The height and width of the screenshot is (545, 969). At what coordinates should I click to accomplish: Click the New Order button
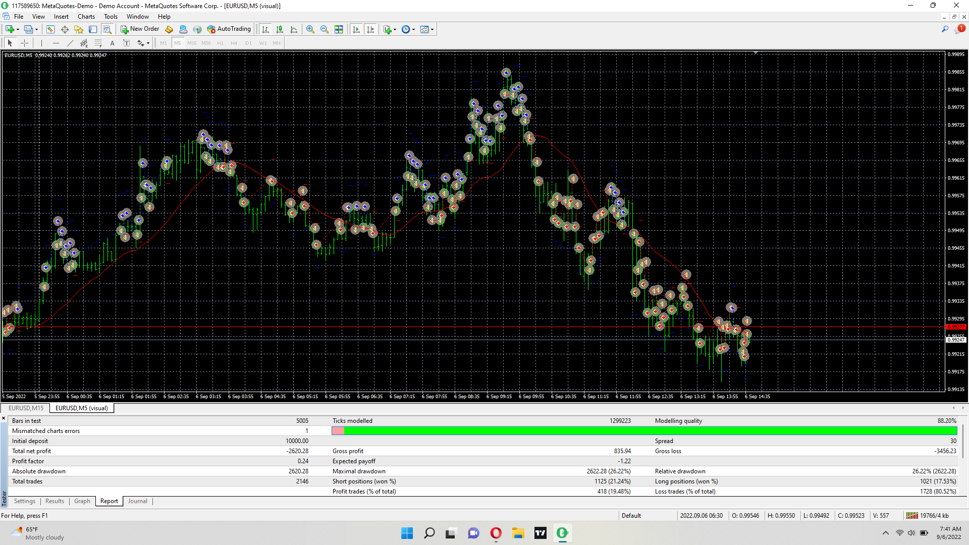pos(140,29)
